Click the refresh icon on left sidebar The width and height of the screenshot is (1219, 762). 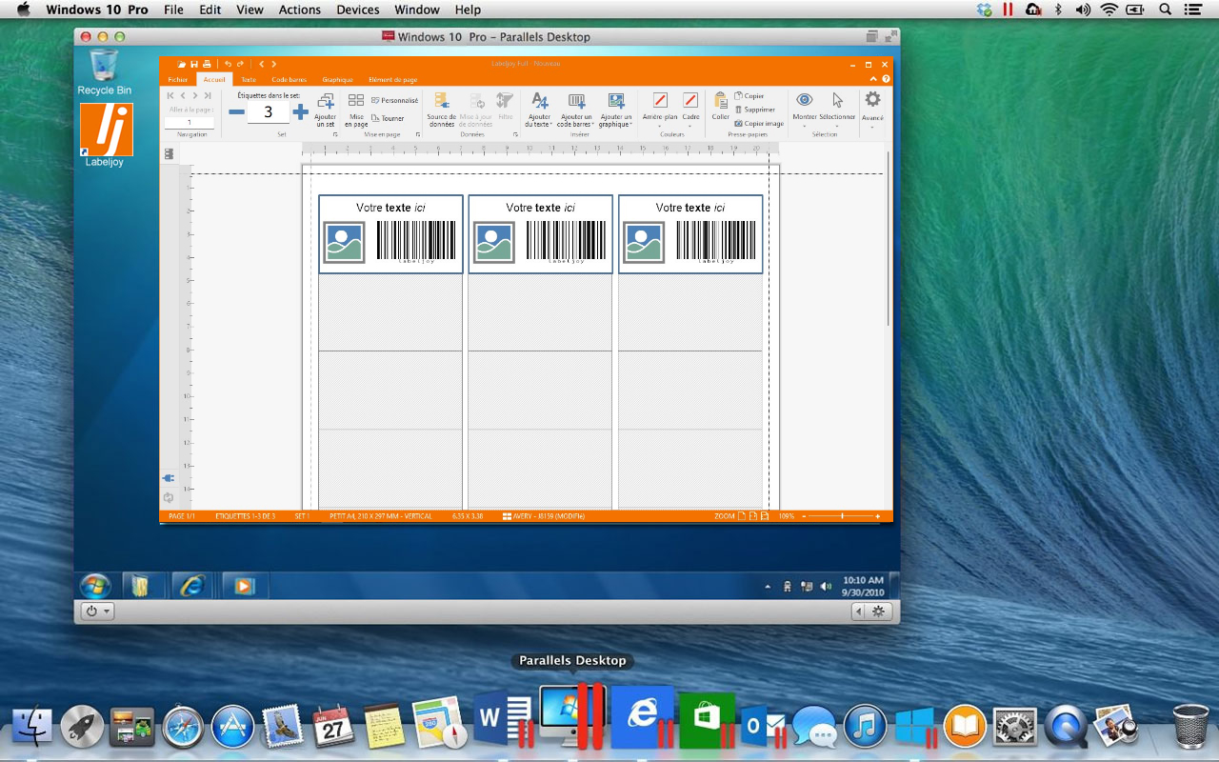coord(169,497)
